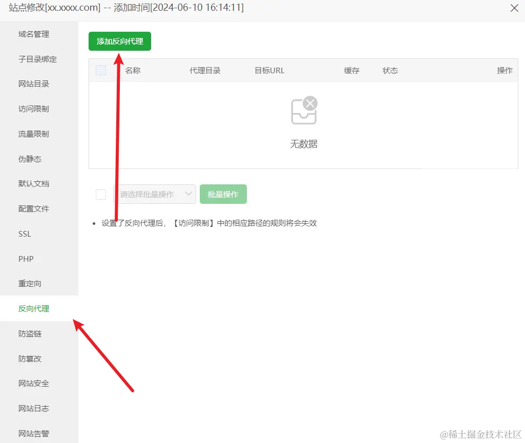The image size is (525, 443).
Task: Open 网站告警 tab
Action: 34,434
